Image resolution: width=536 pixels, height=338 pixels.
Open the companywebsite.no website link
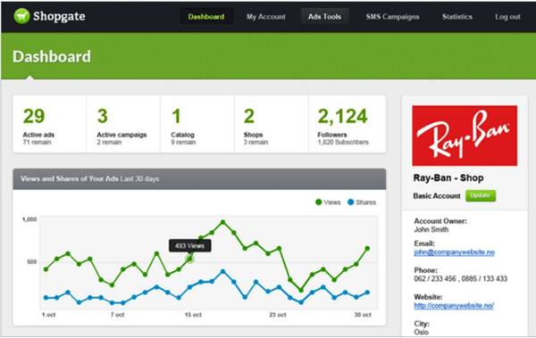pos(454,306)
